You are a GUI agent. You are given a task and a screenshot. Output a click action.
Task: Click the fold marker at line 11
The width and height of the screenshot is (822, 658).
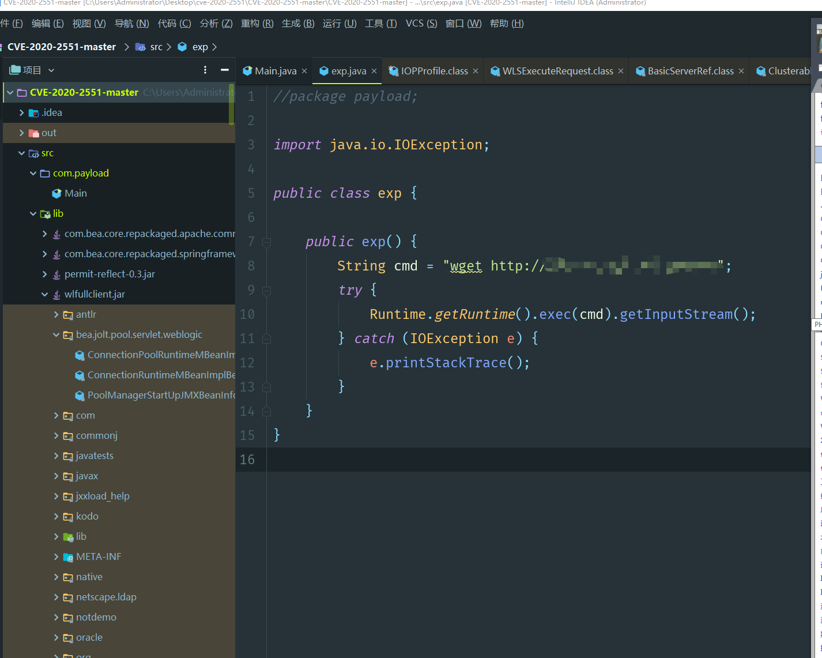coord(266,339)
